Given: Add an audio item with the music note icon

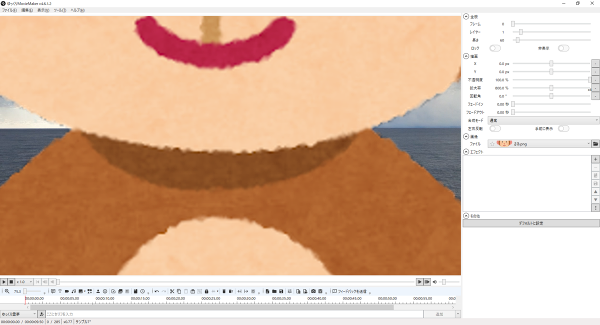Looking at the screenshot, I should coord(73,291).
